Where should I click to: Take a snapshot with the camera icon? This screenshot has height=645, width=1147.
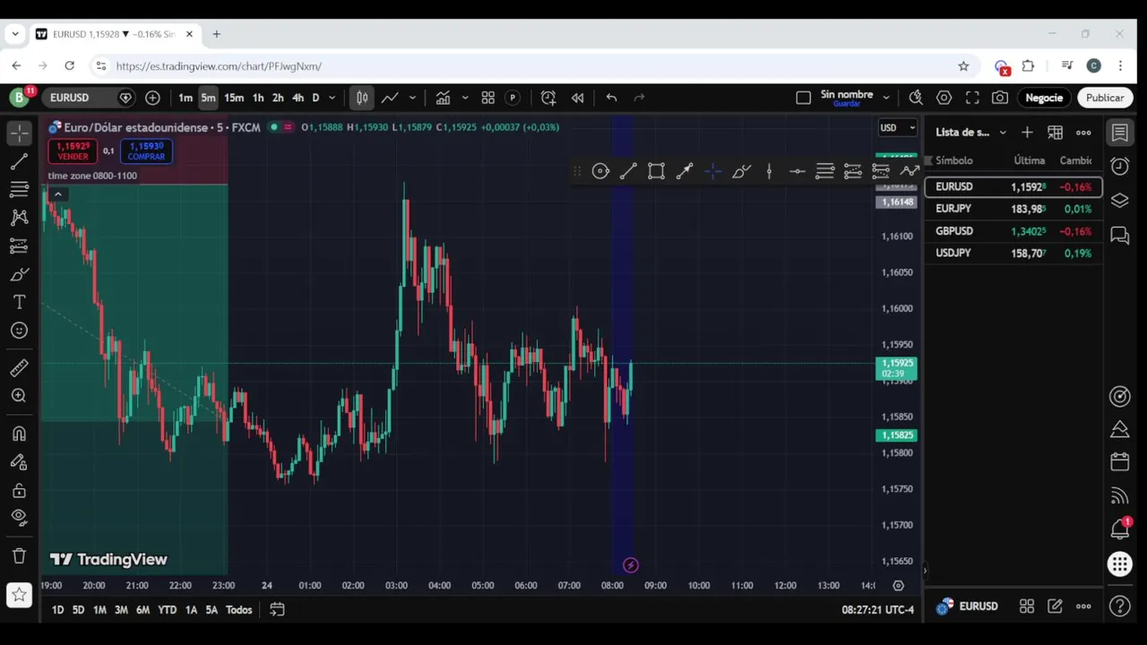pyautogui.click(x=1000, y=98)
